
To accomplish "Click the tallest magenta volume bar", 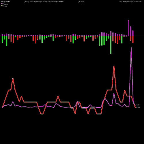I will (x=128, y=28).
